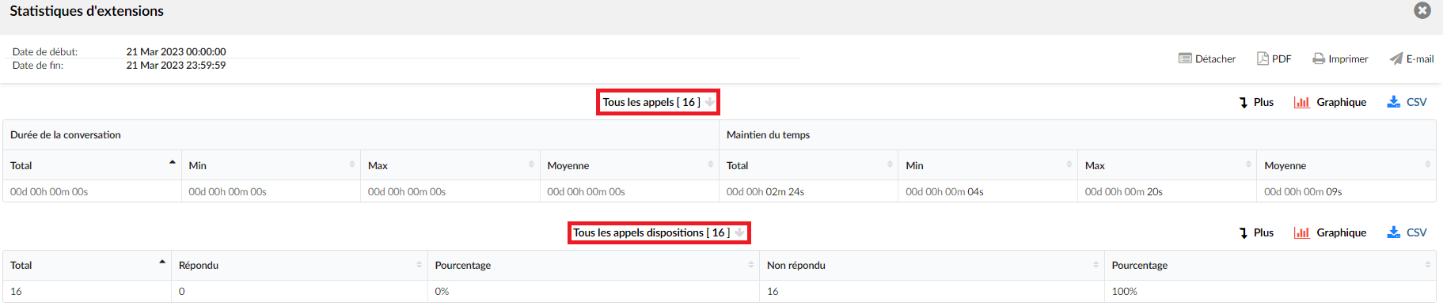Sort by Moyenne under Durée de la conversation
Viewport: 1443px width, 306px height.
point(629,165)
